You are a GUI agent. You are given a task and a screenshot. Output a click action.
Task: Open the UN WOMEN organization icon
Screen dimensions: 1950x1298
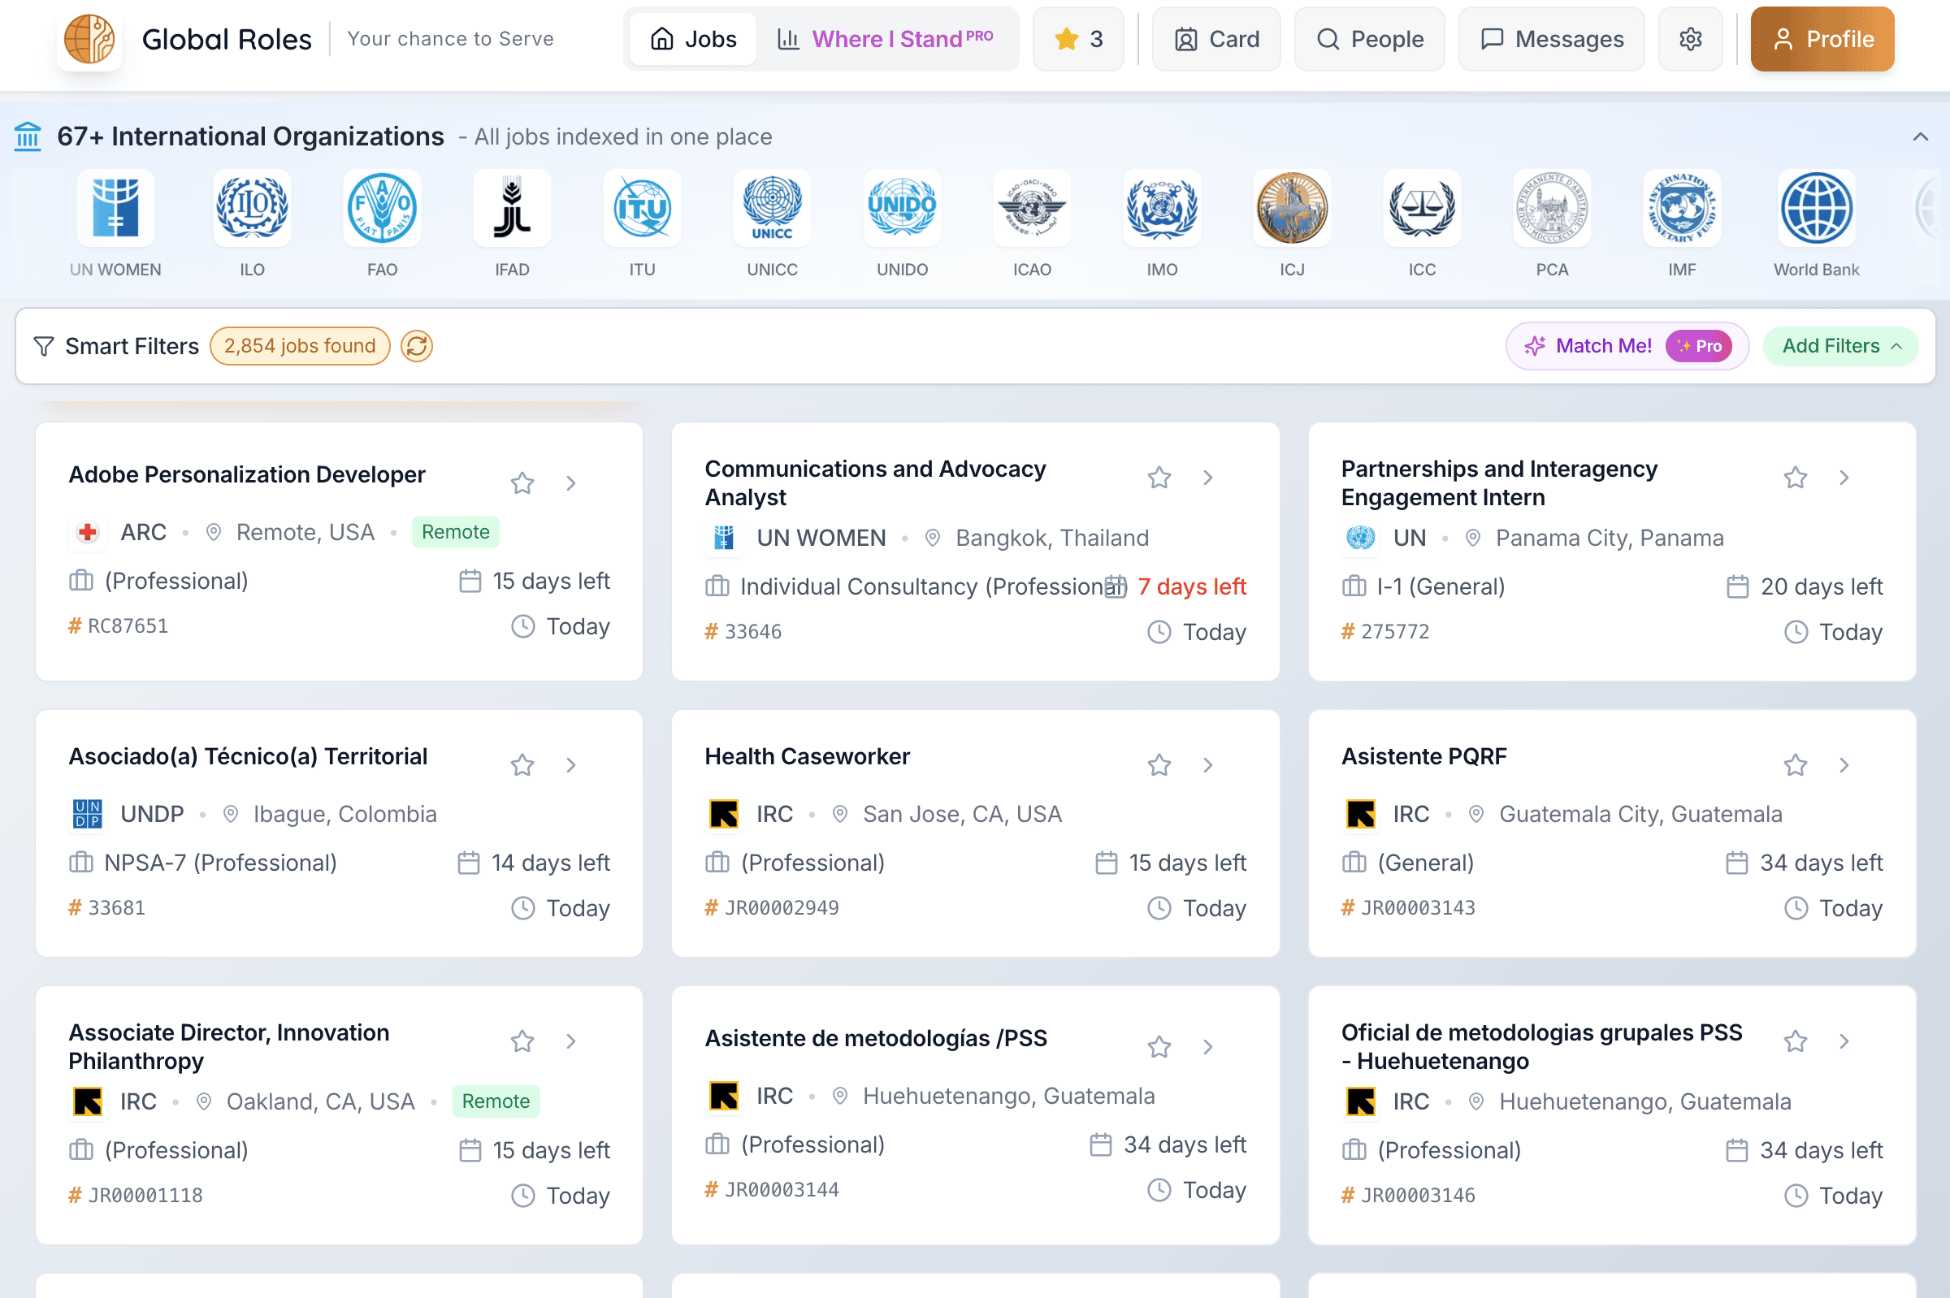pyautogui.click(x=115, y=208)
